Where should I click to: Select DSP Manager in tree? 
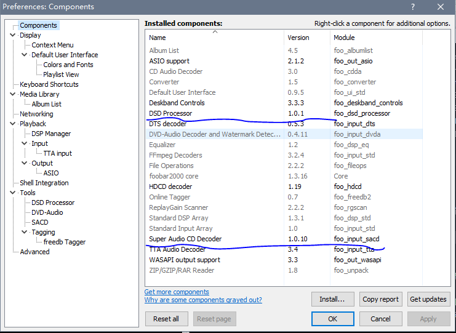51,134
